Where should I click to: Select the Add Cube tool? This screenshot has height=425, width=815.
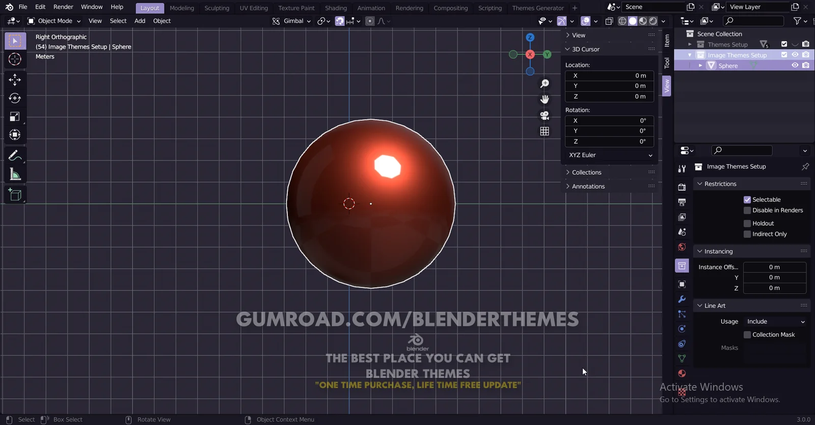[x=15, y=195]
